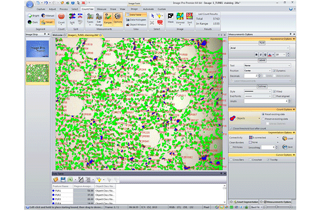Switch to the Adjust ribbon tab
Image resolution: width=320 pixels, height=210 pixels.
tap(52, 9)
